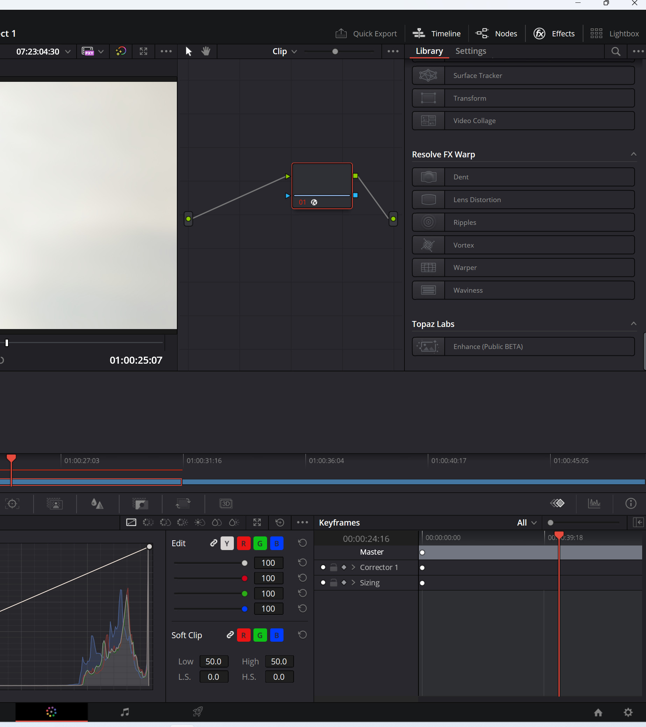Image resolution: width=646 pixels, height=727 pixels.
Task: Select the Waviness effect
Action: (x=523, y=290)
